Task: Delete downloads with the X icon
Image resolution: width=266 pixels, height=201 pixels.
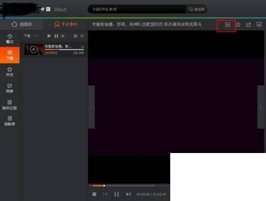Action: pos(63,36)
